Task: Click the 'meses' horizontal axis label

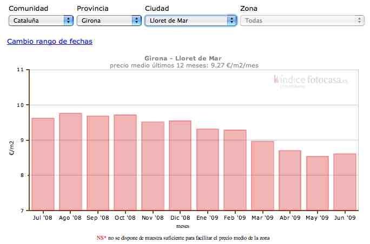Action: (x=183, y=226)
